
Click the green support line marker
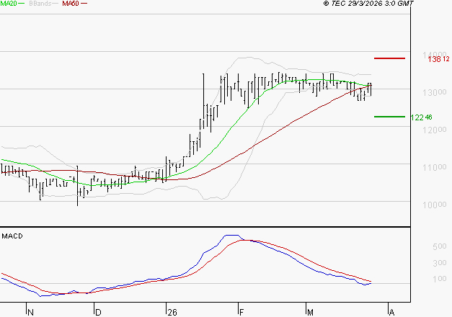click(x=389, y=117)
